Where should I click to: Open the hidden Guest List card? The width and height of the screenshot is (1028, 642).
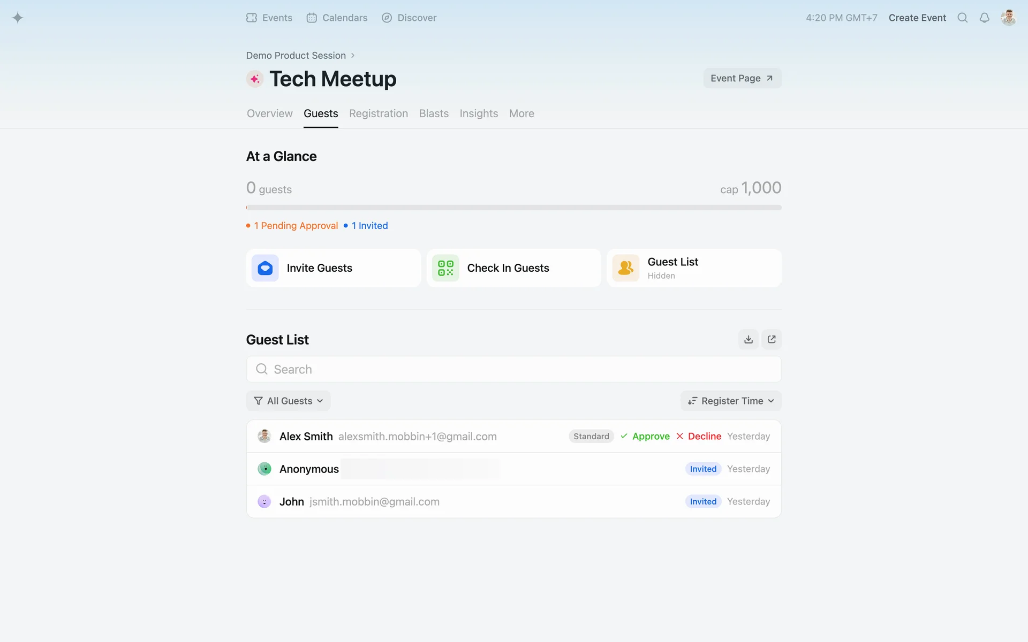(x=694, y=268)
